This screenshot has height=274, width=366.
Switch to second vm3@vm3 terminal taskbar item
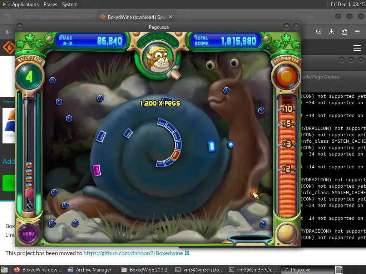(253, 270)
